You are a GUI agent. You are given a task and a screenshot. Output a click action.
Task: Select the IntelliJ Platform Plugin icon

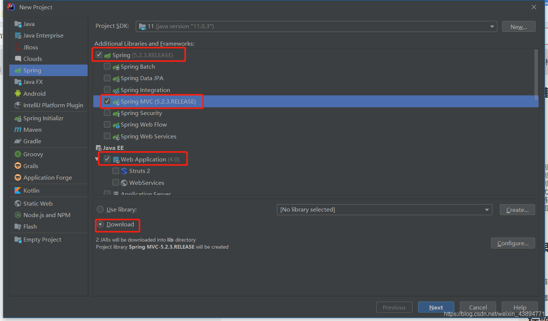tap(18, 105)
